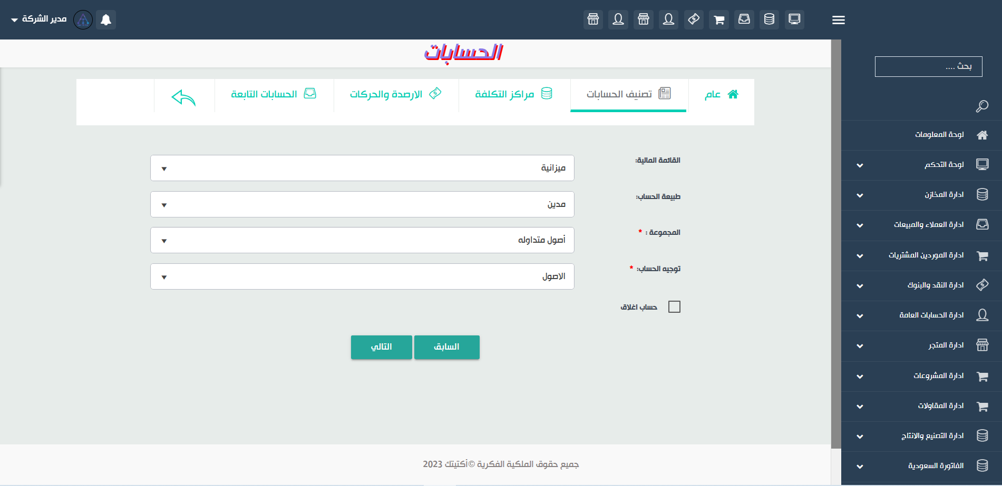
Task: Click the التالي button
Action: pos(382,347)
